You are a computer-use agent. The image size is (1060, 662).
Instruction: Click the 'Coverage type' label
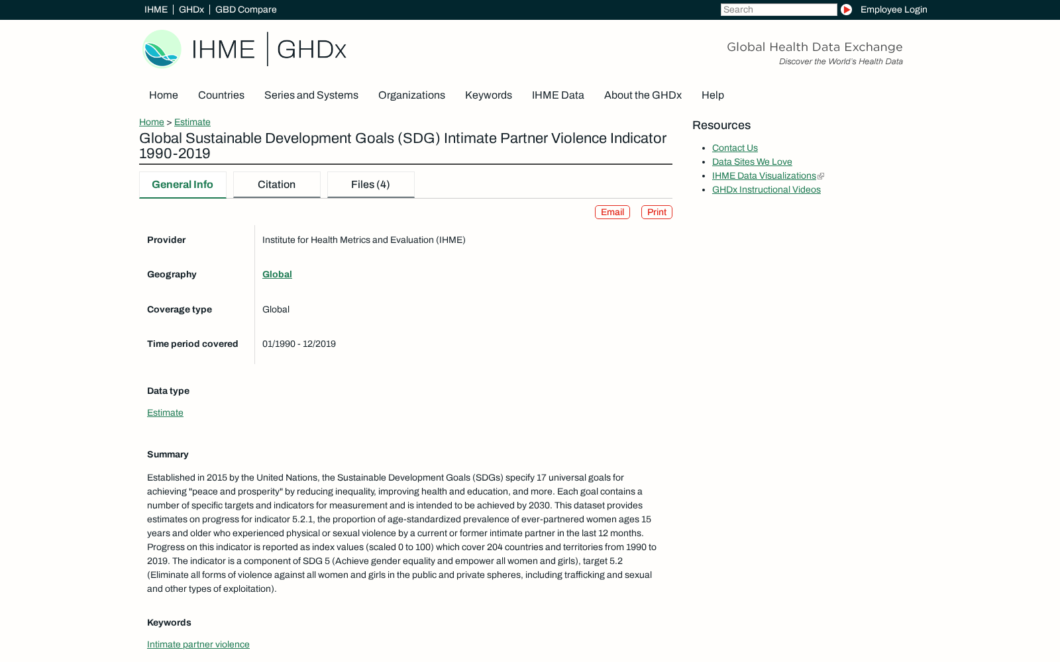180,310
